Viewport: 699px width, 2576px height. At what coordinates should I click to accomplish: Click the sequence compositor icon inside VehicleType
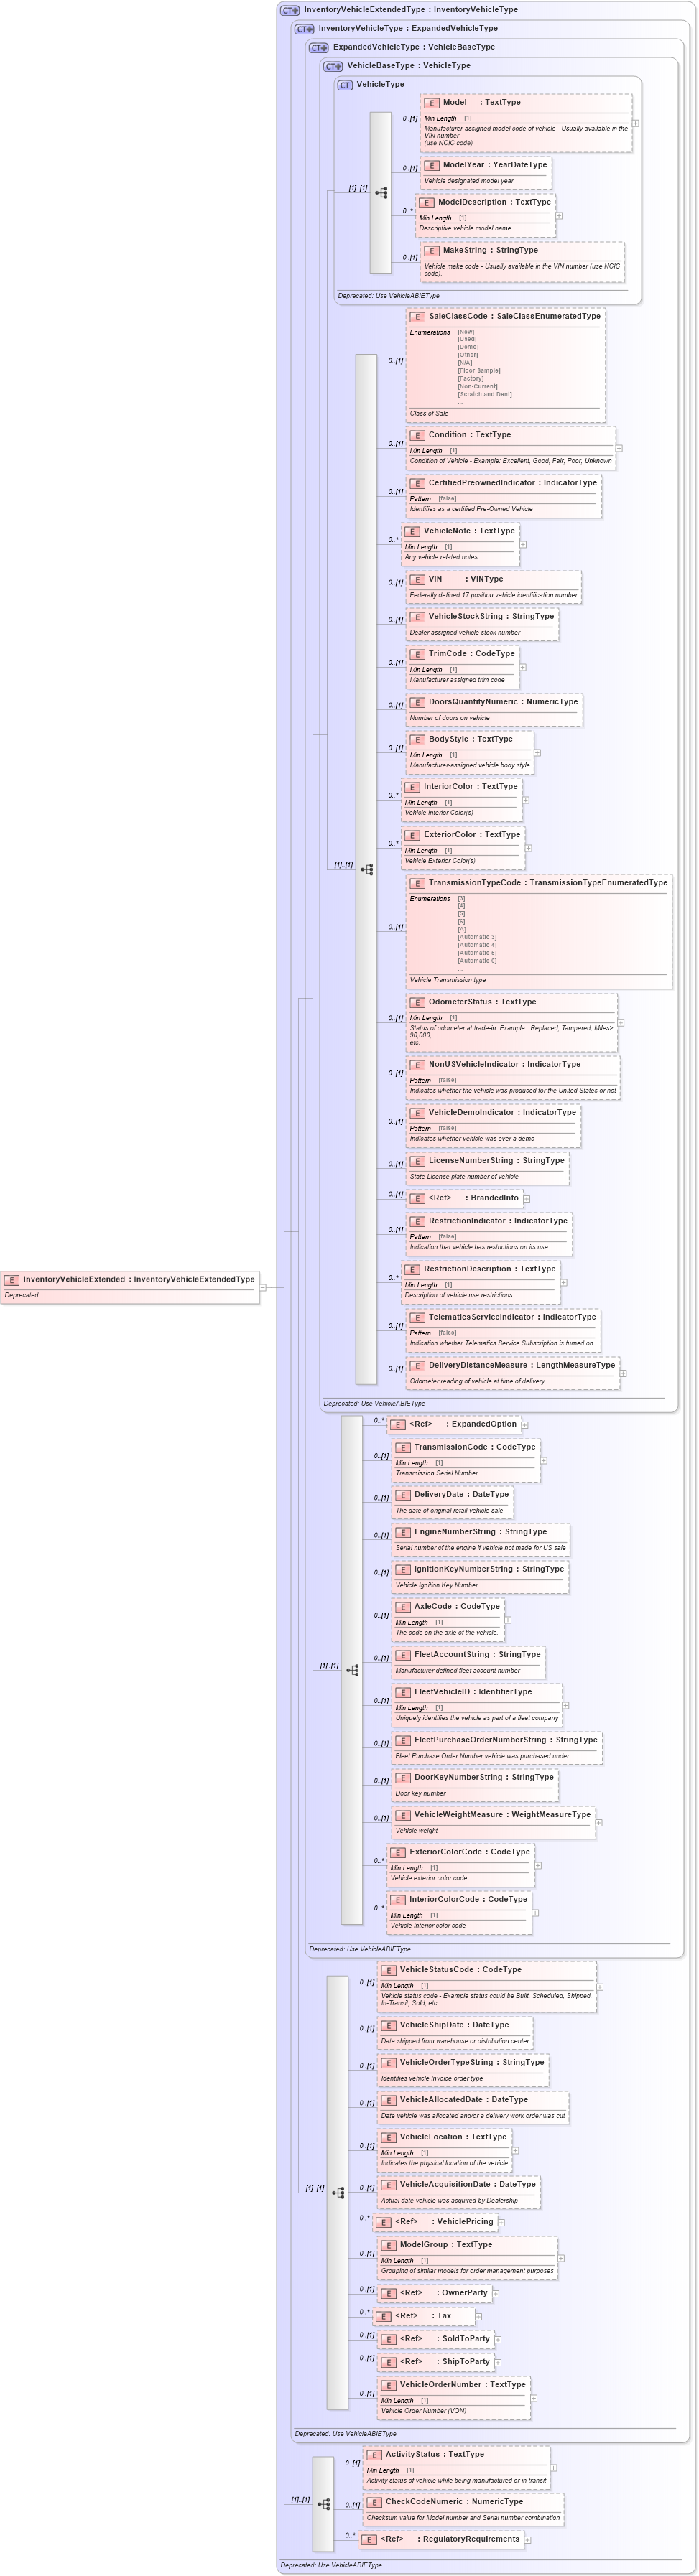pyautogui.click(x=381, y=192)
